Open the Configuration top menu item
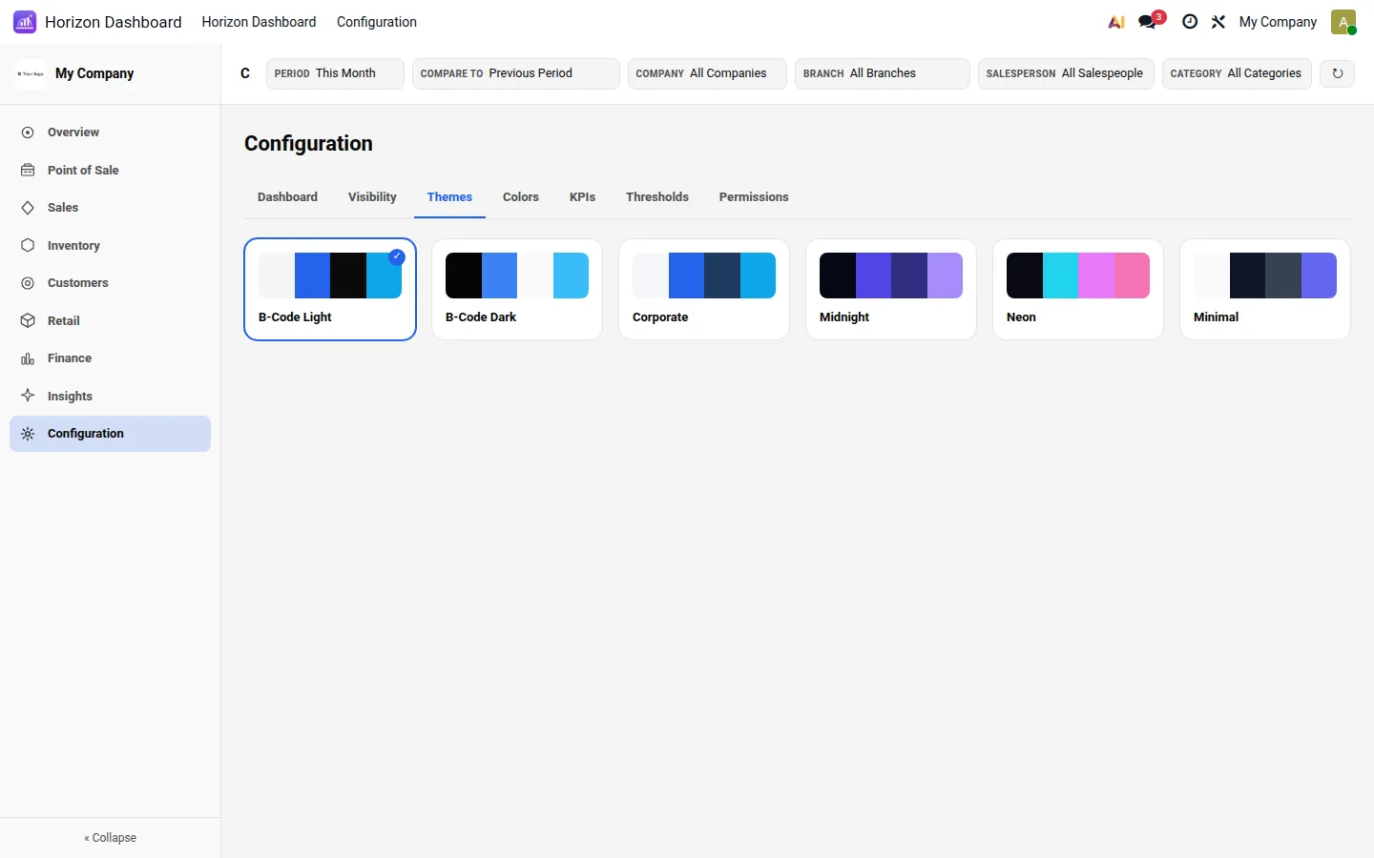Screen dimensions: 1374x858 (x=377, y=22)
